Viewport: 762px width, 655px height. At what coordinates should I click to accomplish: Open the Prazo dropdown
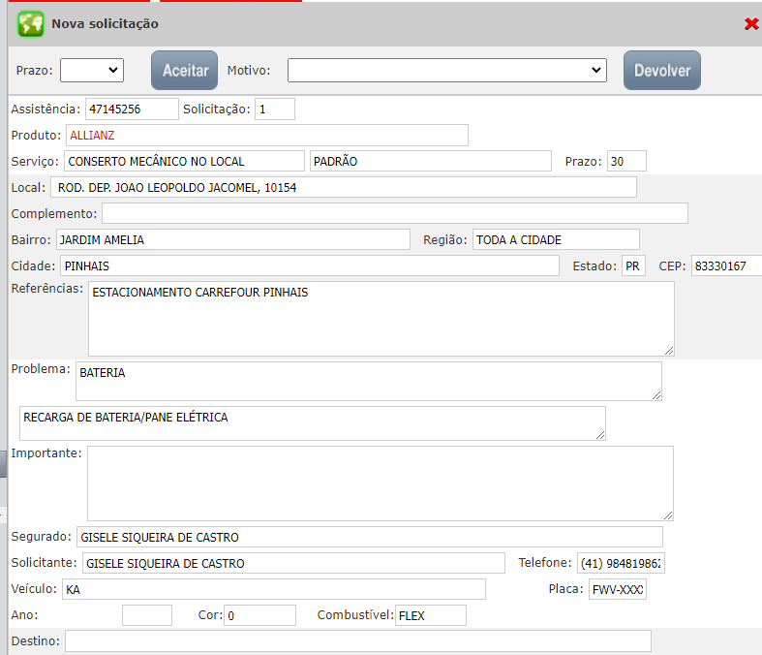point(91,70)
